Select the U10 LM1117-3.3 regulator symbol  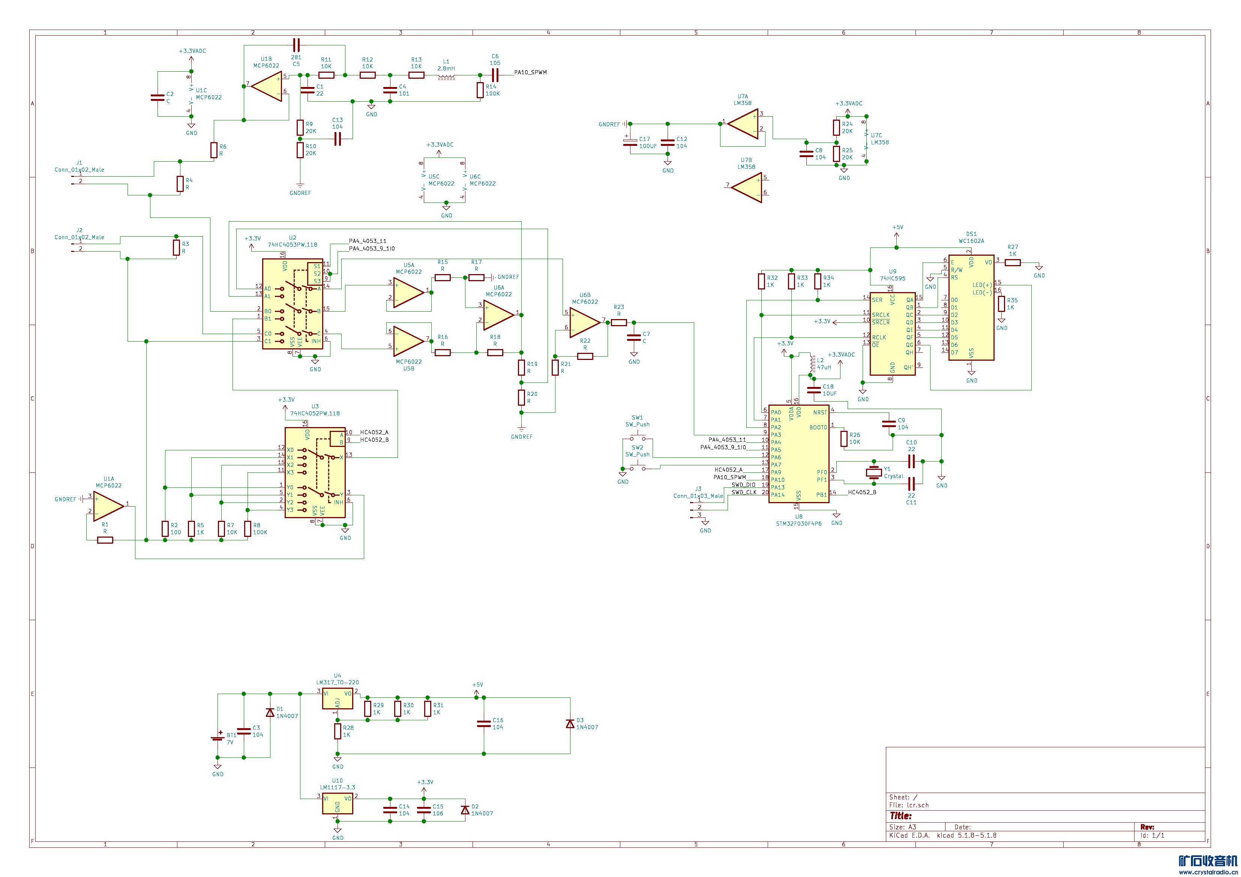pyautogui.click(x=337, y=804)
